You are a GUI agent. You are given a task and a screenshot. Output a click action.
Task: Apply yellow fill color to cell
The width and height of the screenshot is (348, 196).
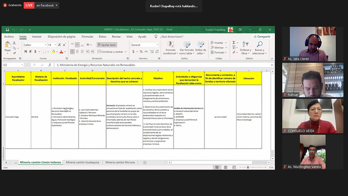(x=53, y=51)
